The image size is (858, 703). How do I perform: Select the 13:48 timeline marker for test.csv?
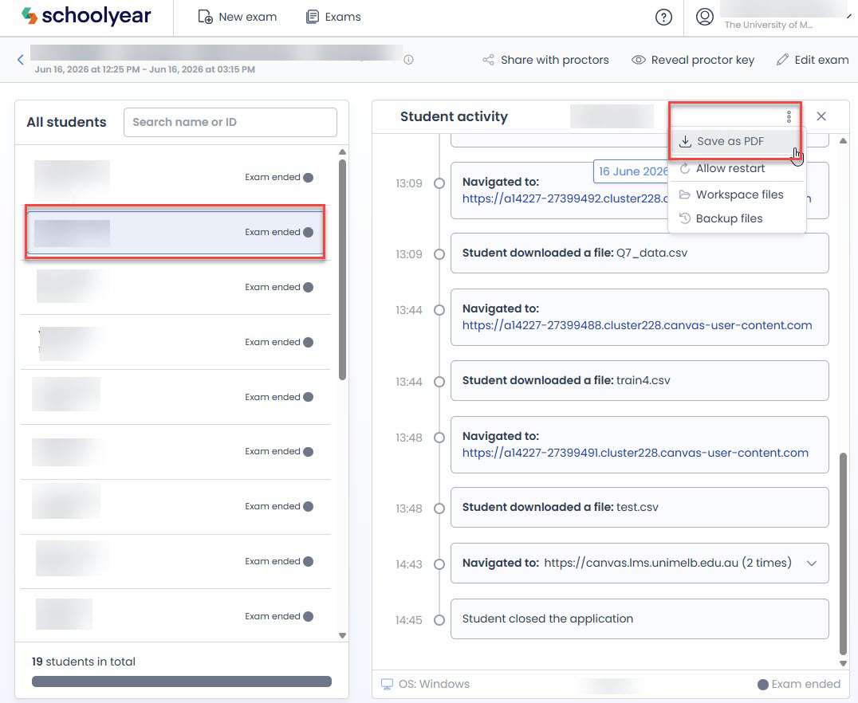[439, 509]
